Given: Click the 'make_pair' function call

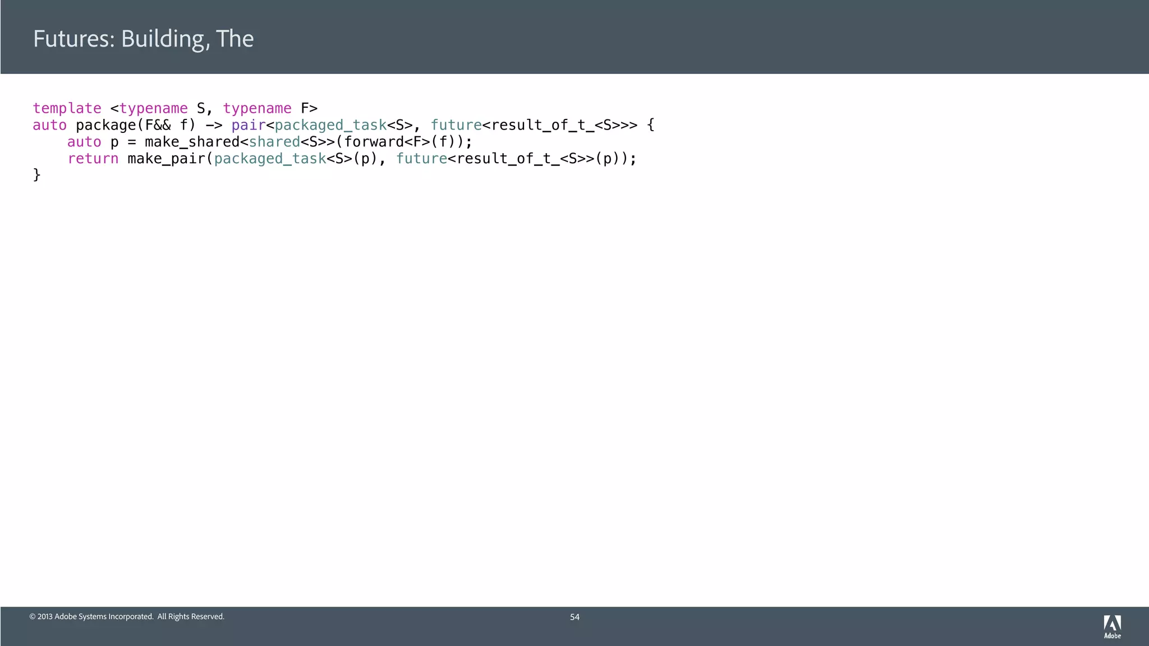Looking at the screenshot, I should click(166, 159).
